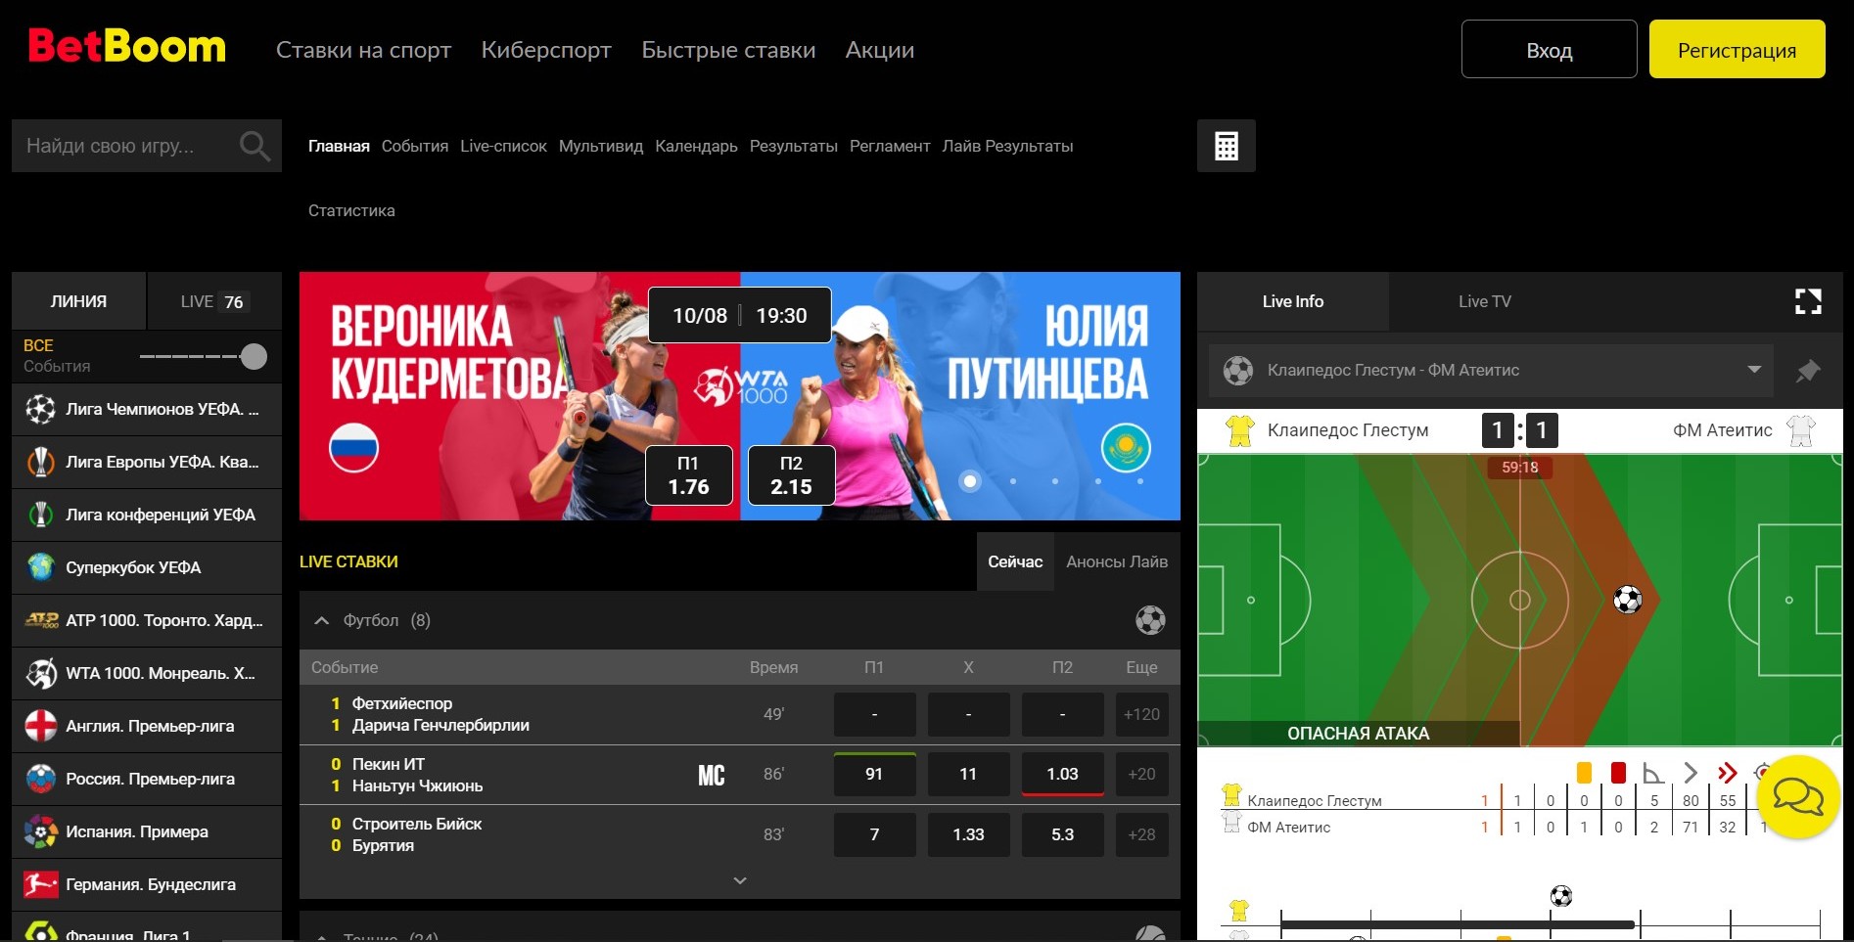Open the yellow live chat bubble
The width and height of the screenshot is (1854, 942).
tap(1797, 797)
